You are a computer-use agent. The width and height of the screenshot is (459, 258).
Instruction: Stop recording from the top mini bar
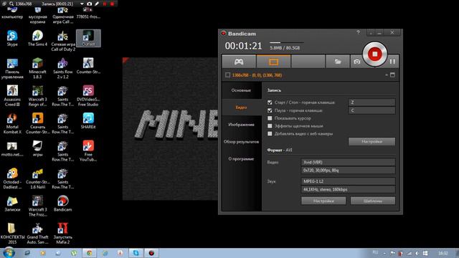[x=112, y=4]
